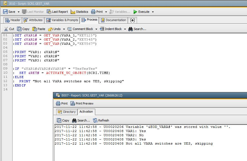Add a new tab with the plus button

(133, 20)
